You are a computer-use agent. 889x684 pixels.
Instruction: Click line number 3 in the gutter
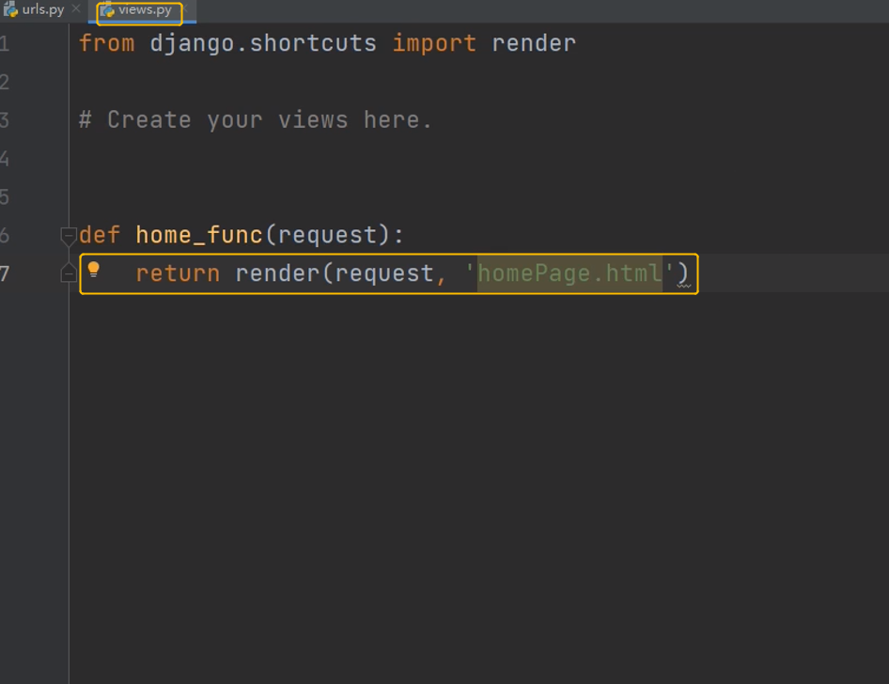click(x=6, y=120)
